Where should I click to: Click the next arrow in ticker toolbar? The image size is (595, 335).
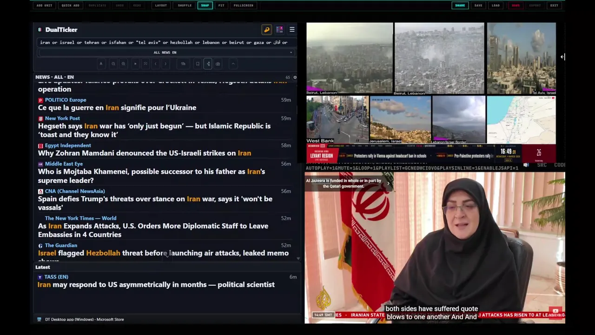point(165,64)
